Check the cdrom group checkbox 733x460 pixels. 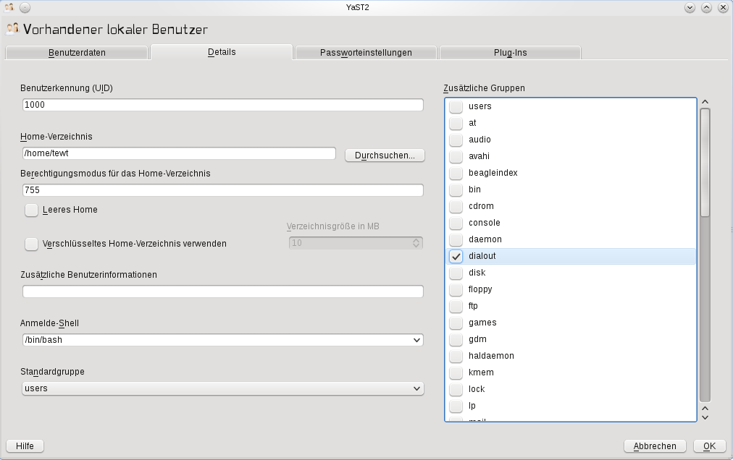[456, 206]
